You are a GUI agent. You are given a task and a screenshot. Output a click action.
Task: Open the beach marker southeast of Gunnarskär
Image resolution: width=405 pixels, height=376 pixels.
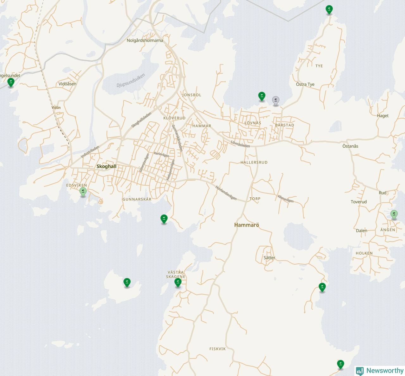click(164, 219)
